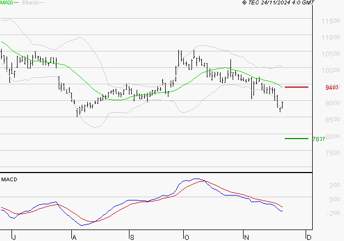Viewport: 344px width, 241px height.
Task: Select the 200 MACD axis label
Action: coord(335,185)
